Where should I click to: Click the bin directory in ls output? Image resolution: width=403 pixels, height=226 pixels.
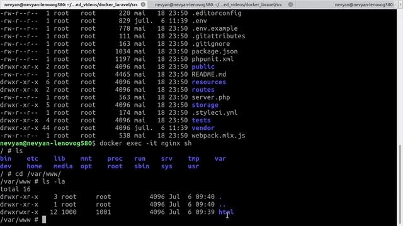(x=6, y=158)
